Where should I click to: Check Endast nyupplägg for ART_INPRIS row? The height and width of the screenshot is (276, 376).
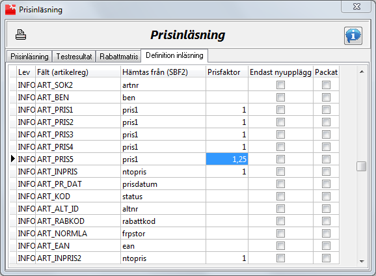[x=280, y=172]
